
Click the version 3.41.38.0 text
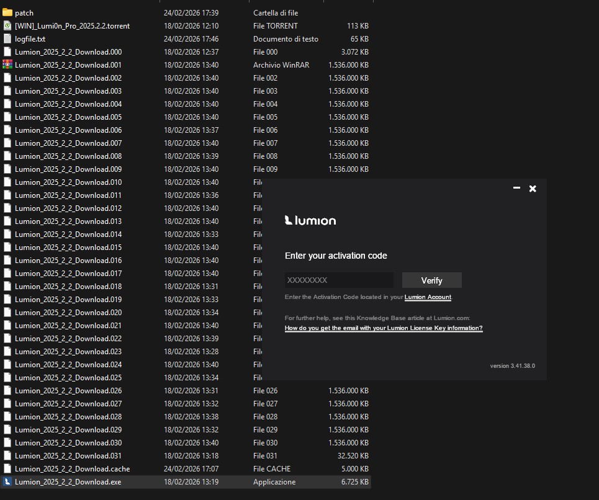click(512, 366)
